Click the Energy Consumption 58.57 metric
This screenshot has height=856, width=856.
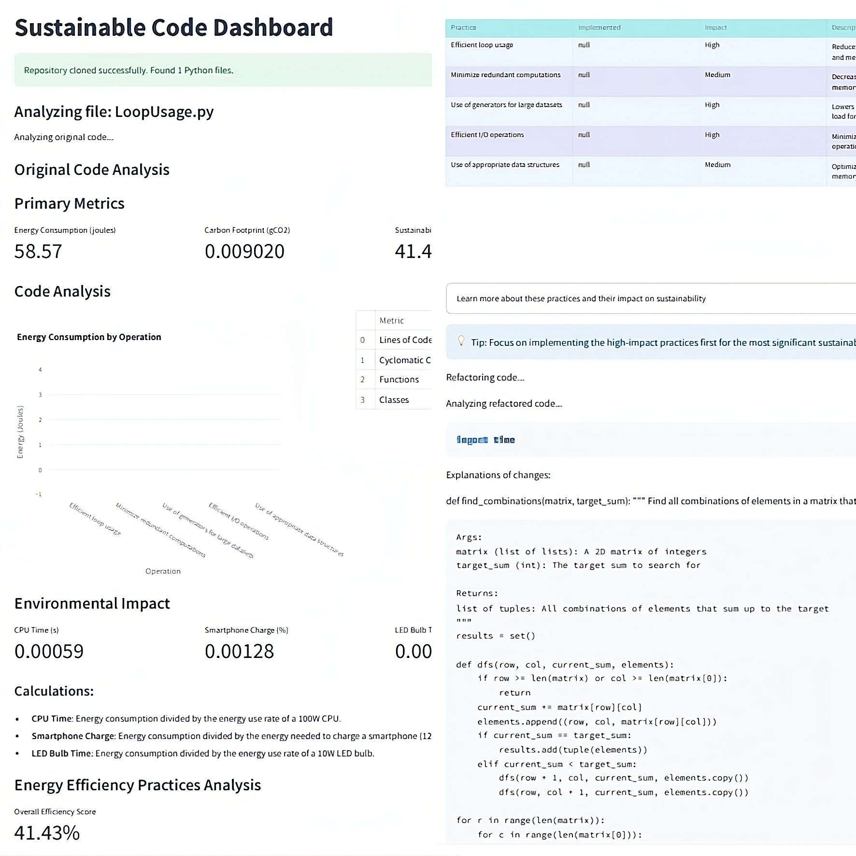pos(39,251)
